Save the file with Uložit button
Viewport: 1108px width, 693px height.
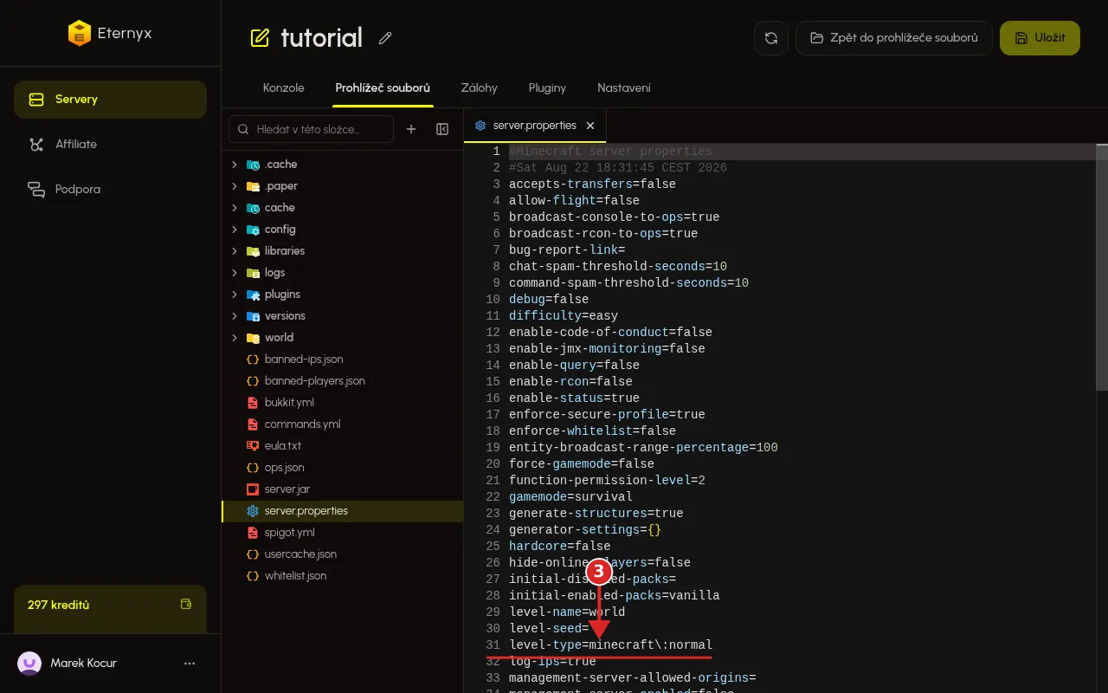coord(1040,38)
